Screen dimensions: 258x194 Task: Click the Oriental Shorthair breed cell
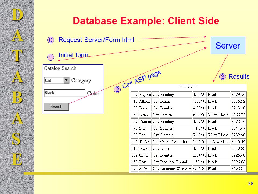176,142
